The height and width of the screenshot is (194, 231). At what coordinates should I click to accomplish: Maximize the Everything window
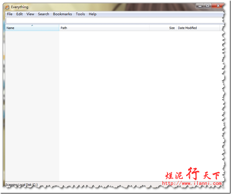coord(208,6)
